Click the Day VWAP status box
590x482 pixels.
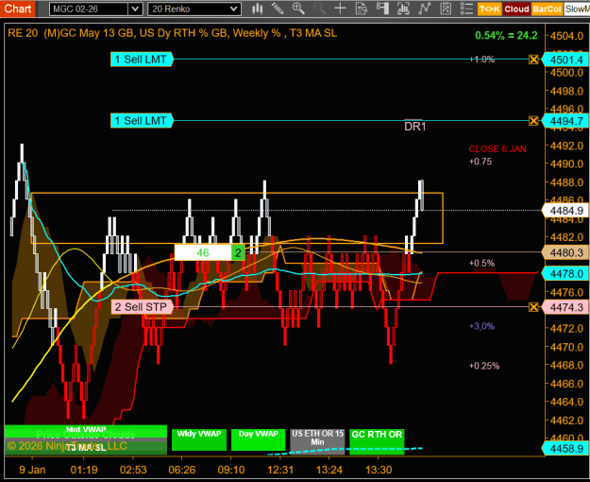(258, 439)
